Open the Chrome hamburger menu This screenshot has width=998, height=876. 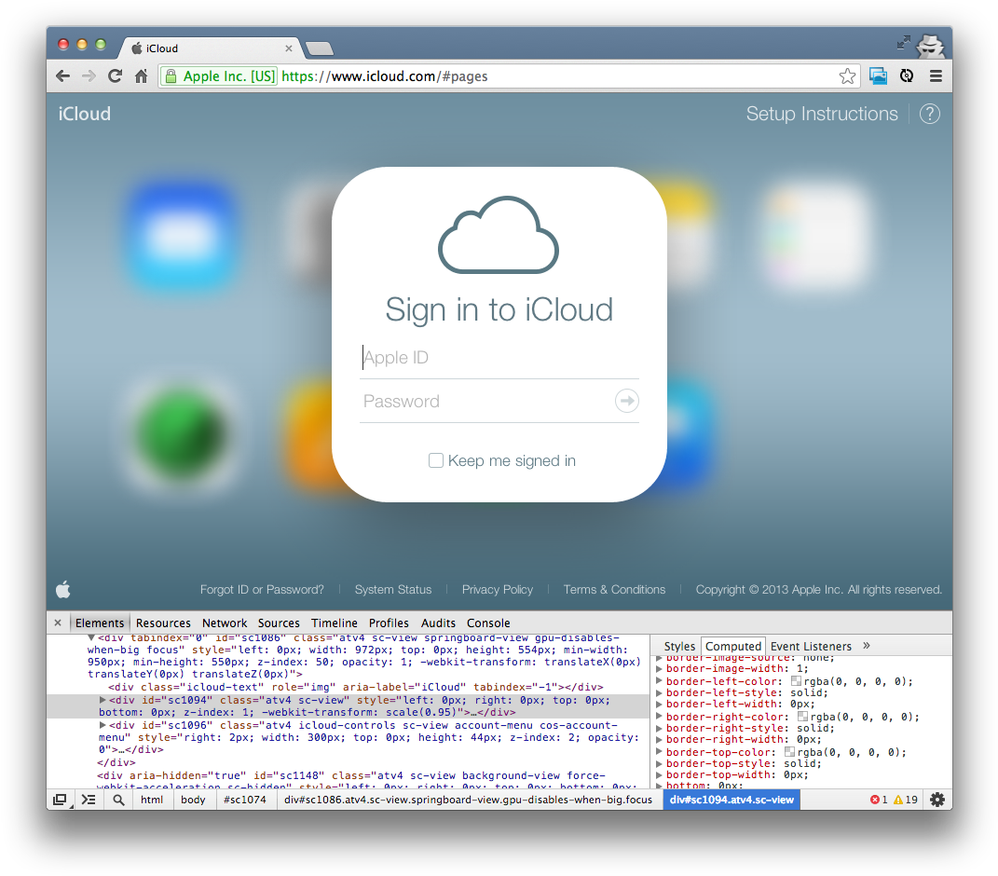[x=936, y=76]
